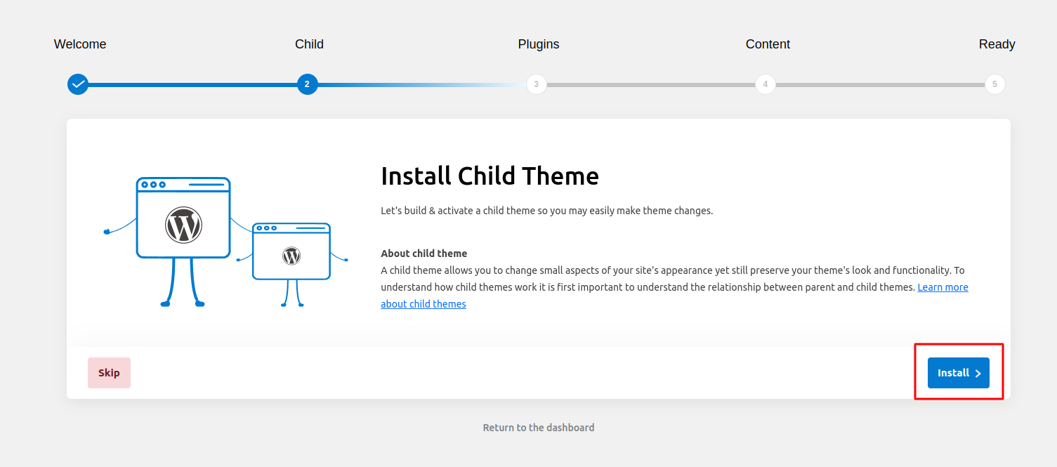The height and width of the screenshot is (467, 1057).
Task: Select step 4 circle in progress bar
Action: 765,84
